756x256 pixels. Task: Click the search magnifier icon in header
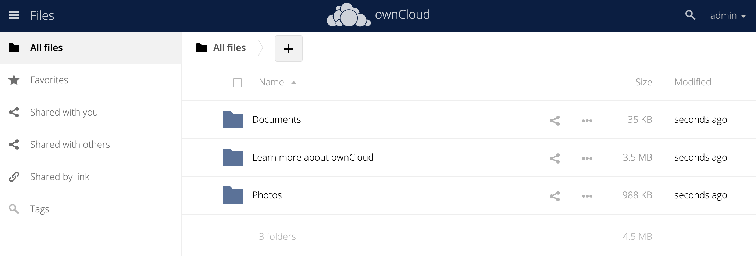pos(690,15)
